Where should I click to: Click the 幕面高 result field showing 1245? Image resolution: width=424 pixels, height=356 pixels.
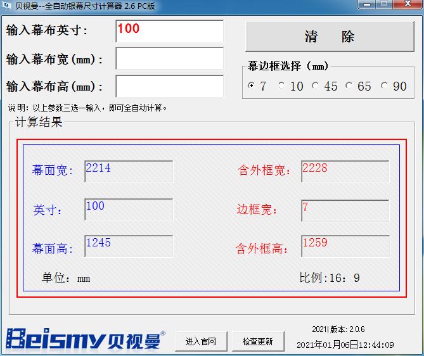pyautogui.click(x=129, y=246)
